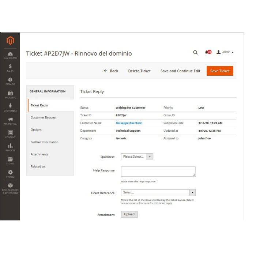Open the Sales sidebar menu

[x=10, y=68]
